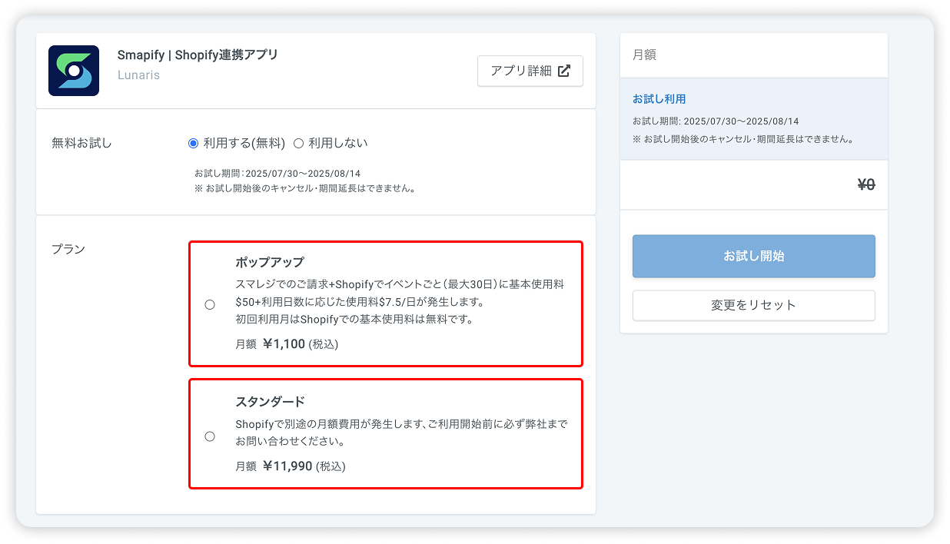Click the trial period text under 無料お試し
Viewport: 950px width, 544px height.
277,174
